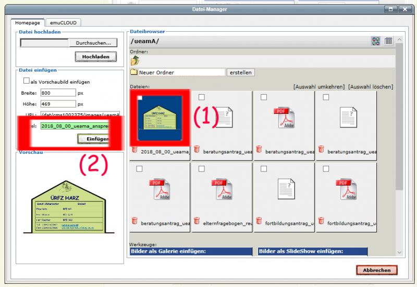
Task: Select the elternfragebogen PDF file icon
Action: click(x=222, y=189)
